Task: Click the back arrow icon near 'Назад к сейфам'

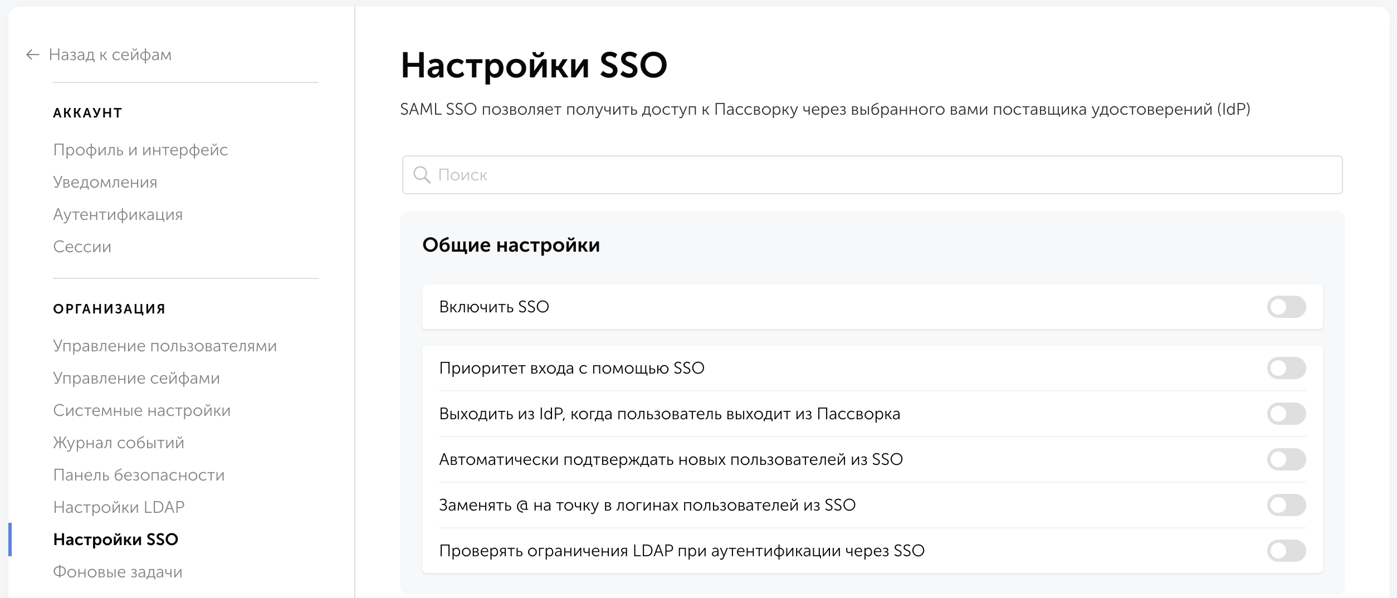Action: pos(32,55)
